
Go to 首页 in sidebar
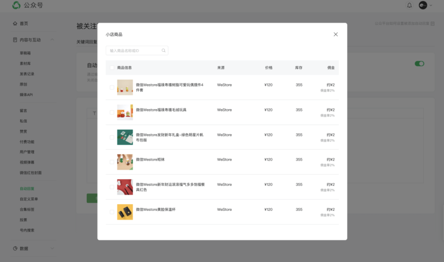click(24, 23)
